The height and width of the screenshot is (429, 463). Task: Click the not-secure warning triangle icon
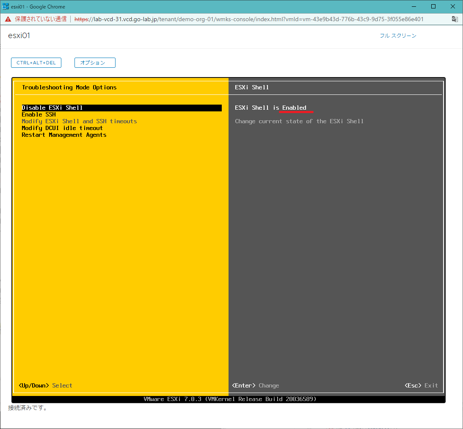8,19
